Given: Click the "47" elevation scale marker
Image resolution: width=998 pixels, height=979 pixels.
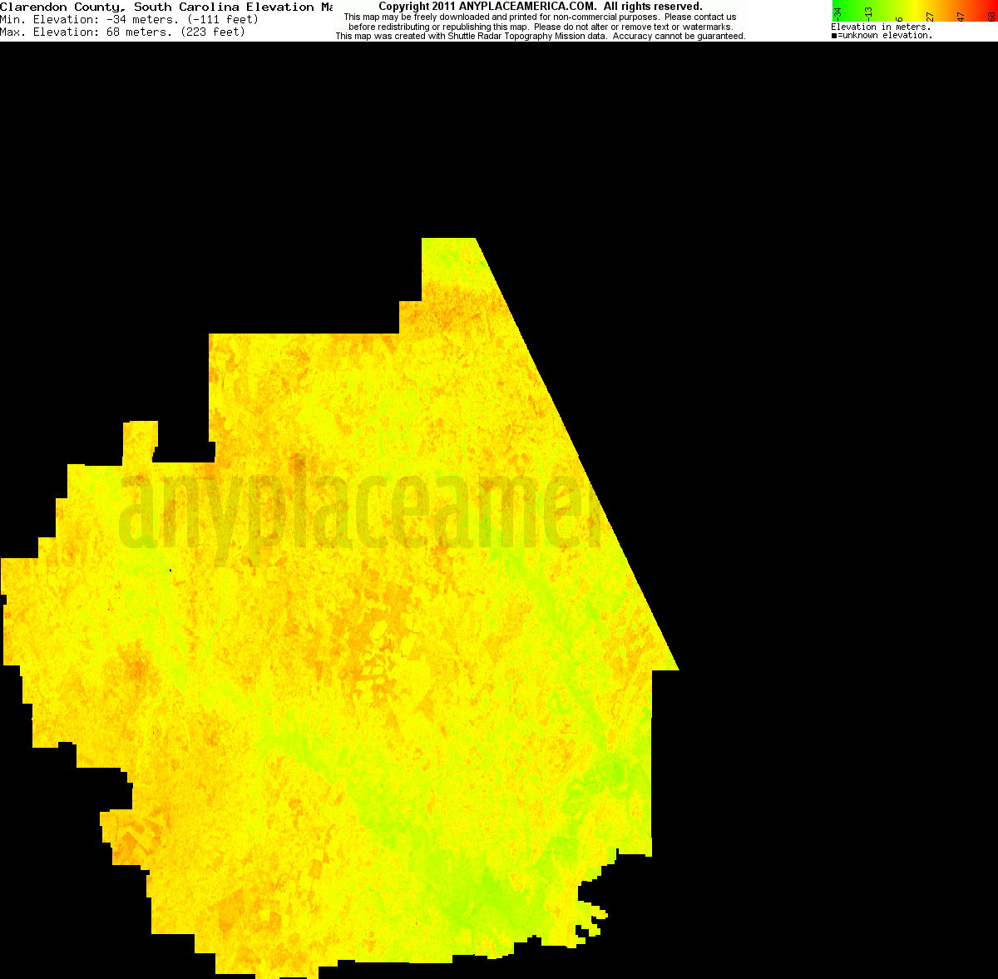Looking at the screenshot, I should click(961, 13).
